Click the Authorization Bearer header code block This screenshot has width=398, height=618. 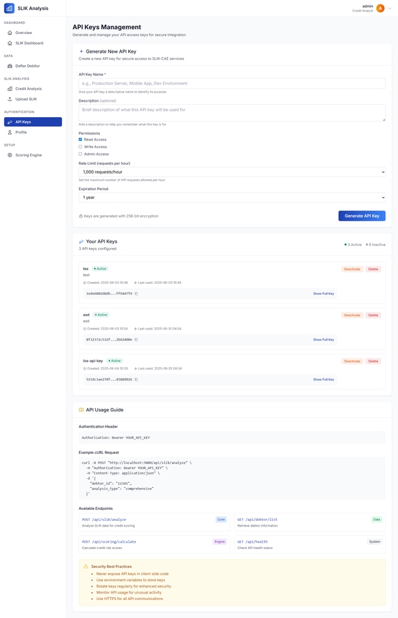point(232,438)
